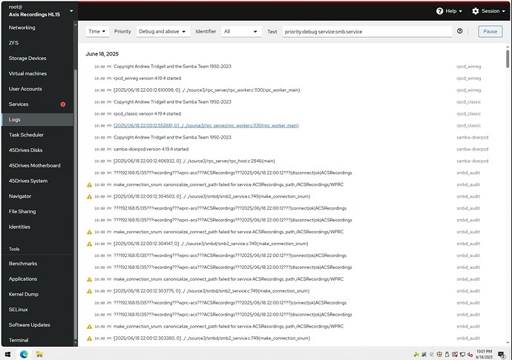Open the Terminal page

click(37, 340)
